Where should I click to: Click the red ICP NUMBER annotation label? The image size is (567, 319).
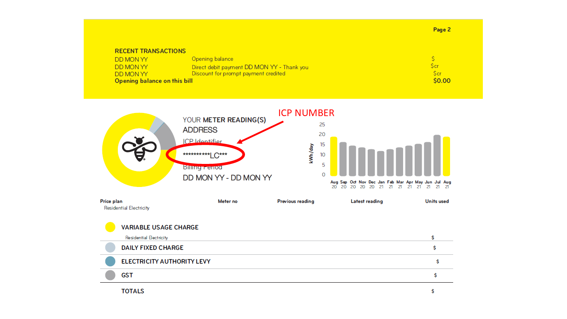(306, 113)
